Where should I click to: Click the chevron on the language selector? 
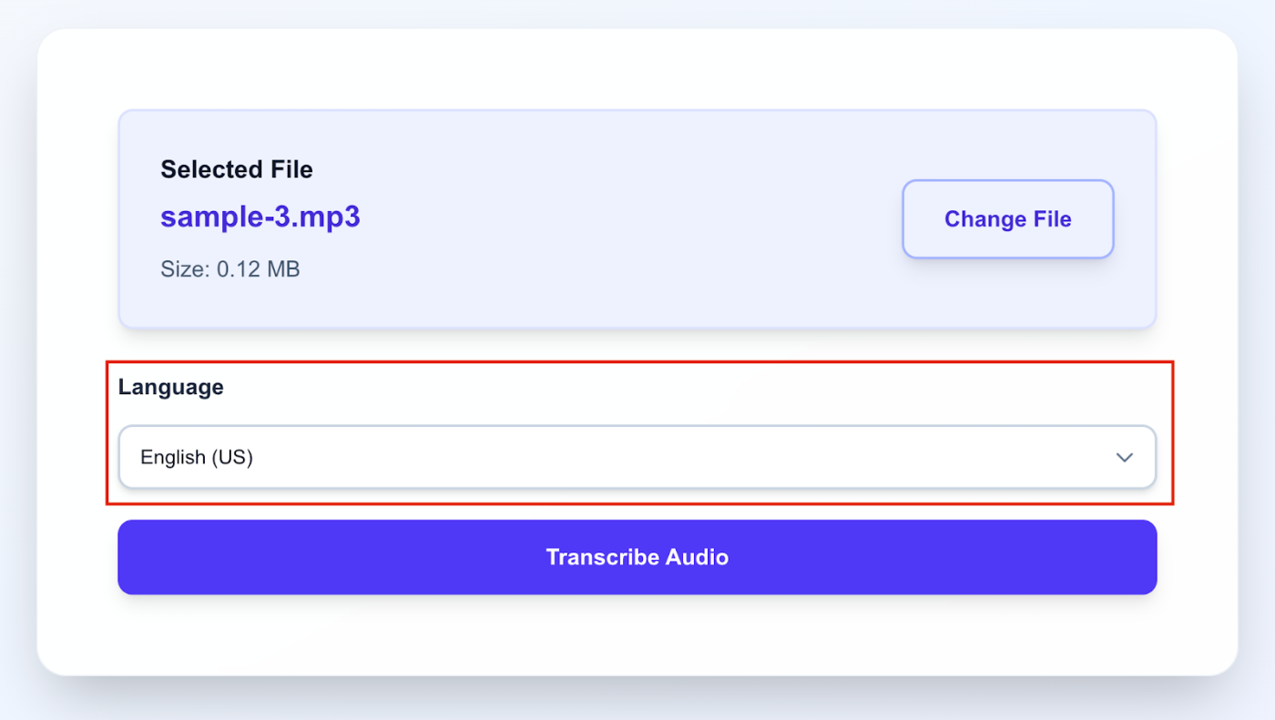[1124, 458]
